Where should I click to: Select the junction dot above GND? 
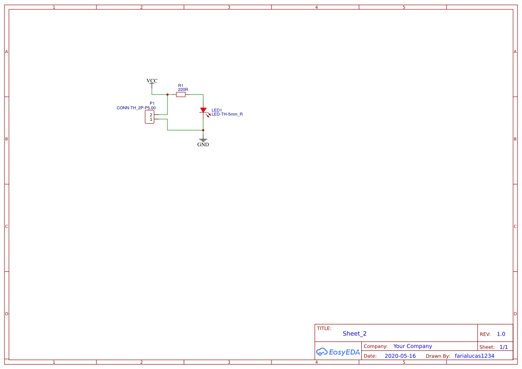point(203,130)
